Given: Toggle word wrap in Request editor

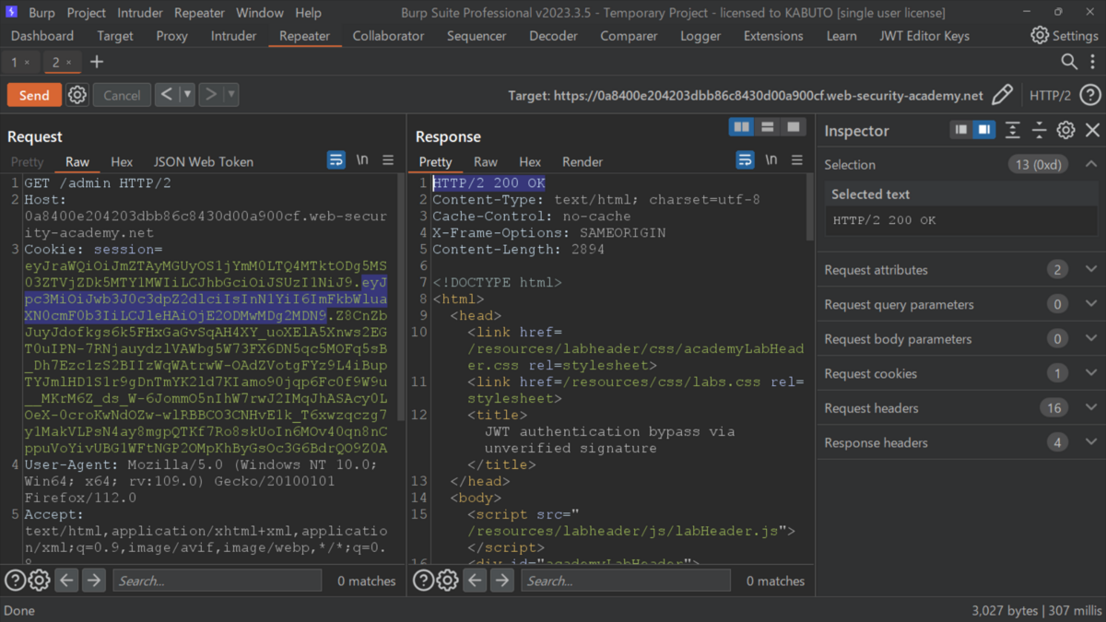Looking at the screenshot, I should pyautogui.click(x=336, y=160).
